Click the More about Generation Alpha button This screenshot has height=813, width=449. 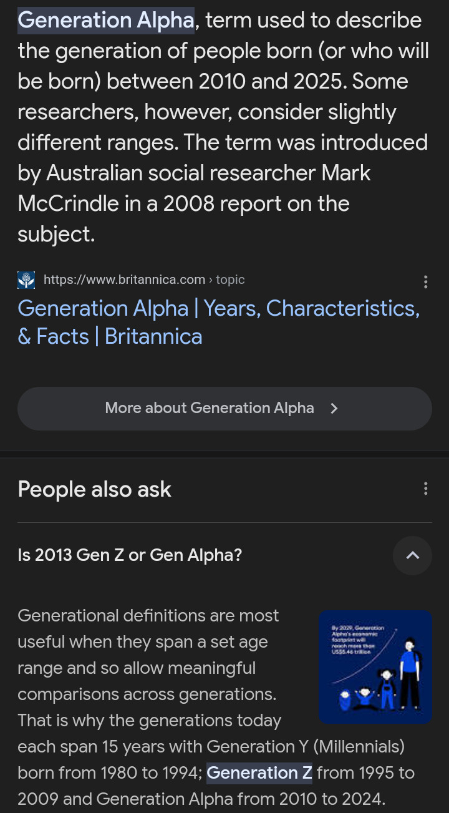pyautogui.click(x=210, y=409)
